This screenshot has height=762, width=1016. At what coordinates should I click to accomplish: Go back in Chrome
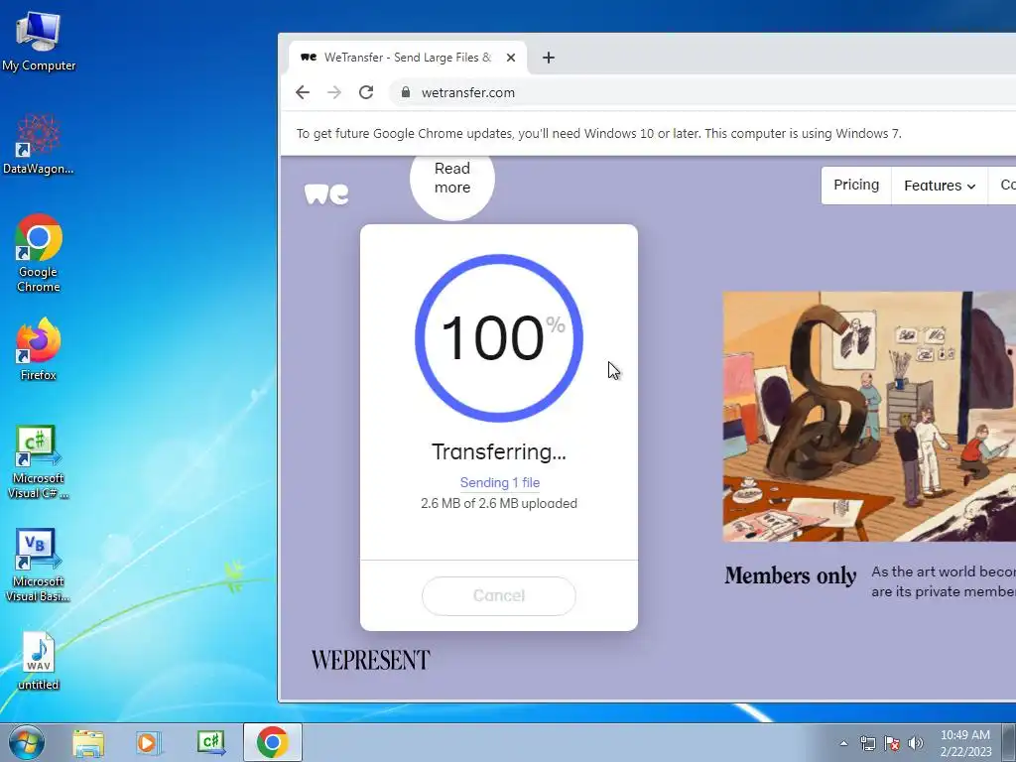(303, 92)
